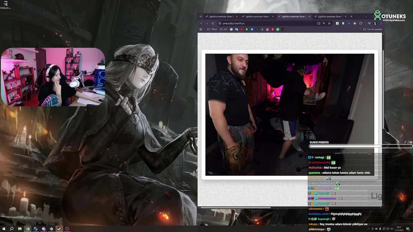The width and height of the screenshot is (413, 232).
Task: Open the notification center icon
Action: pyautogui.click(x=408, y=229)
